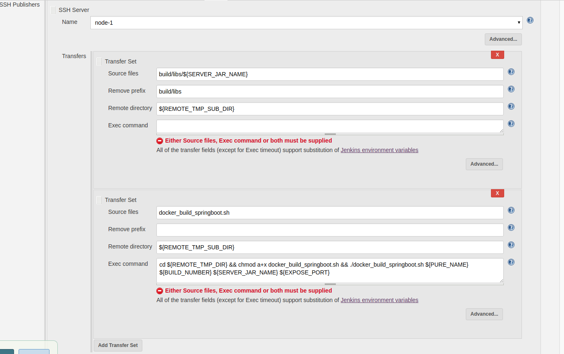Viewport: 564px width, 354px height.
Task: Show help for docker_build_springboot.sh Source files field
Action: pos(511,210)
